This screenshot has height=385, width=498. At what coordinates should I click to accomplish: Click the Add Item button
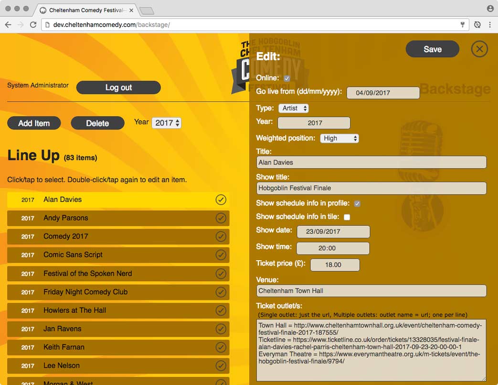point(34,123)
